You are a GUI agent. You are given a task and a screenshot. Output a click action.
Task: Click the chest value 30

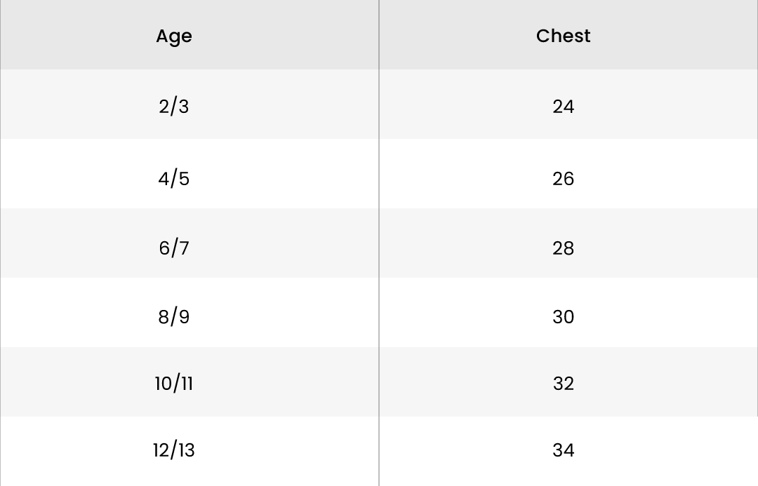[x=563, y=317]
